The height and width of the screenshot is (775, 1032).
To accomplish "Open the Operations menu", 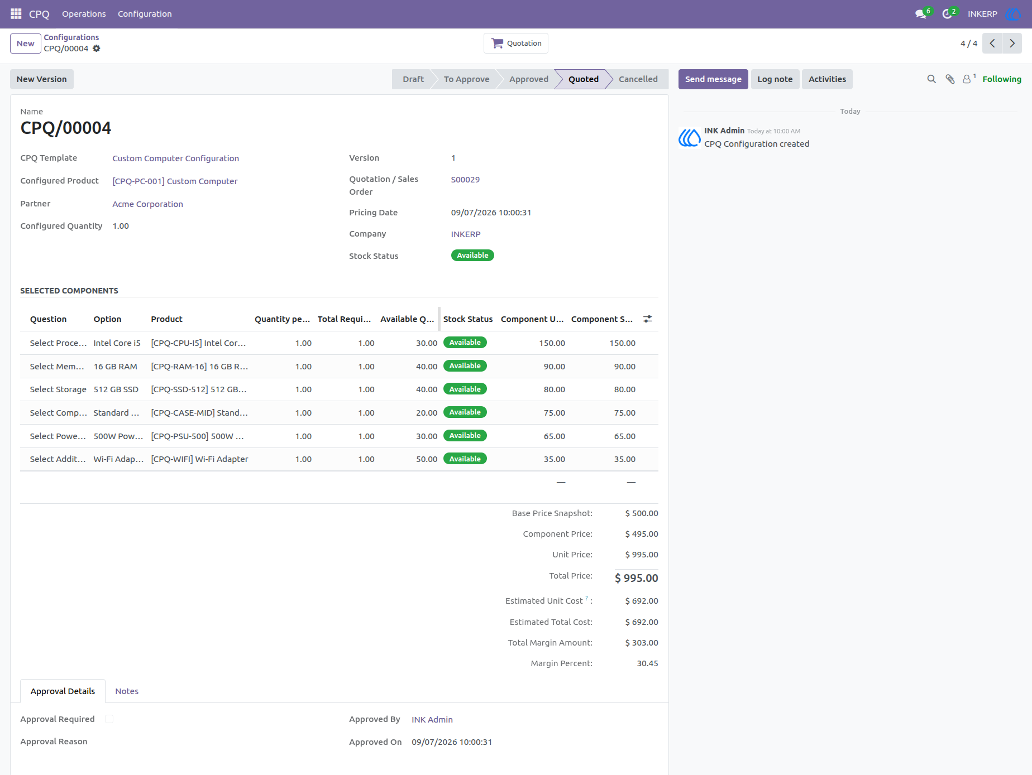I will [84, 14].
